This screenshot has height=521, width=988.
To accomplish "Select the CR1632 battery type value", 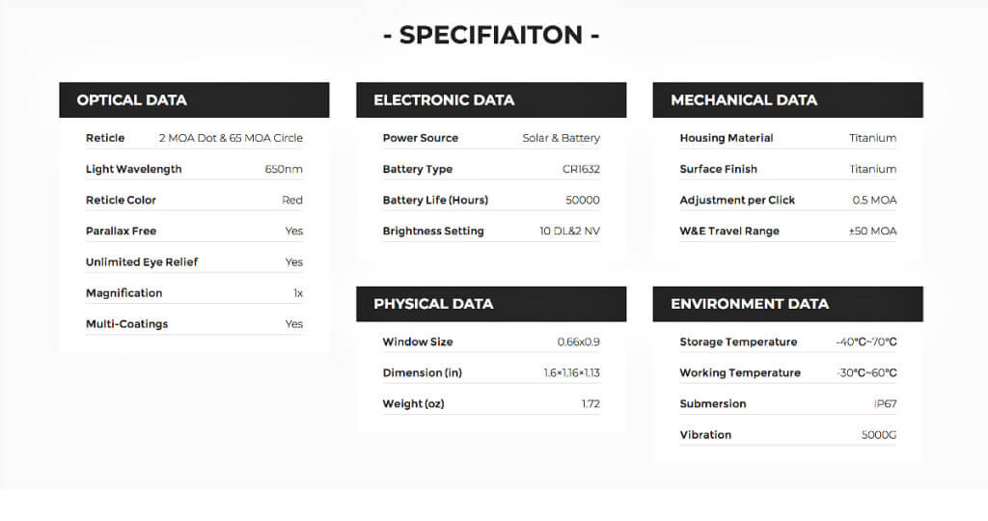I will coord(581,169).
